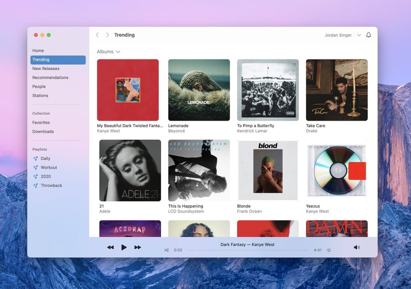Open notifications bell

click(368, 35)
